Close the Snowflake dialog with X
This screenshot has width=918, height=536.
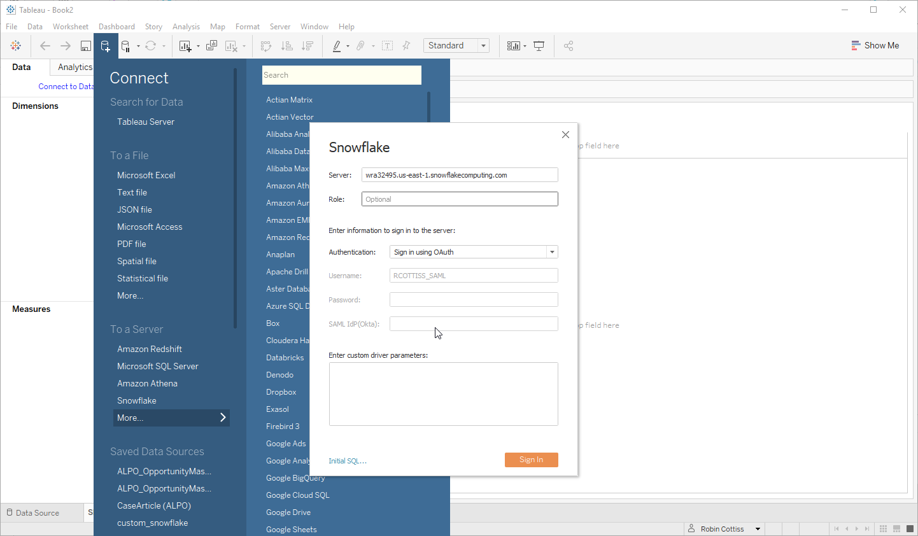(565, 135)
